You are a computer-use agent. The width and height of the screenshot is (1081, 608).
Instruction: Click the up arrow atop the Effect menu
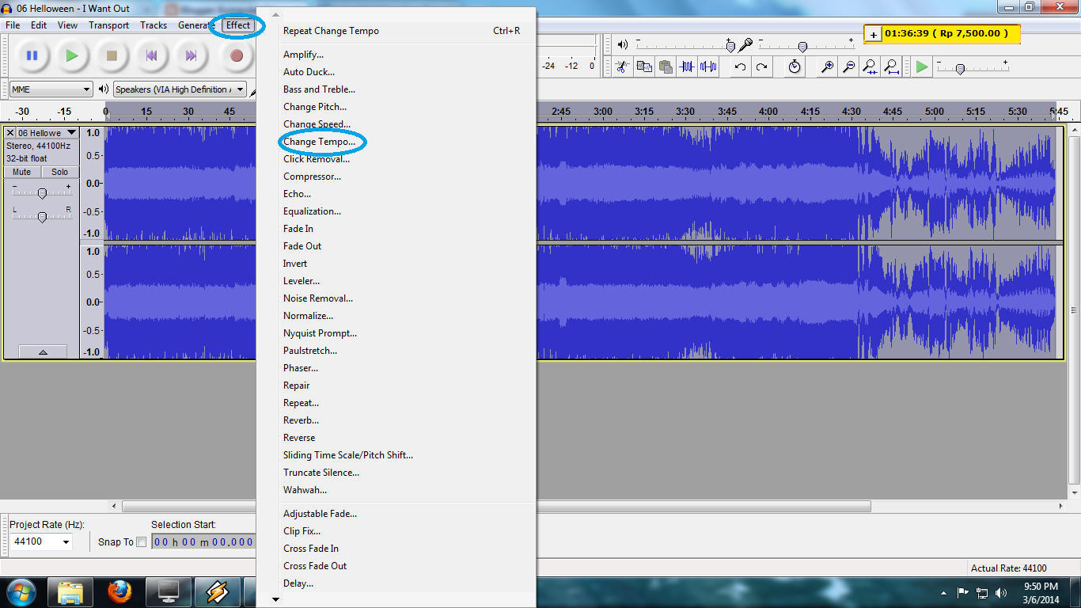(x=275, y=14)
